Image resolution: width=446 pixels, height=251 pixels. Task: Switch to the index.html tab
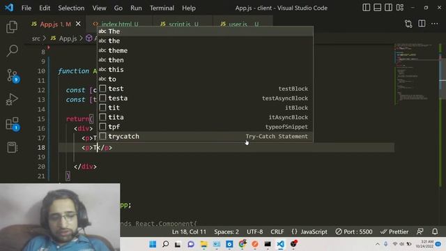[120, 24]
